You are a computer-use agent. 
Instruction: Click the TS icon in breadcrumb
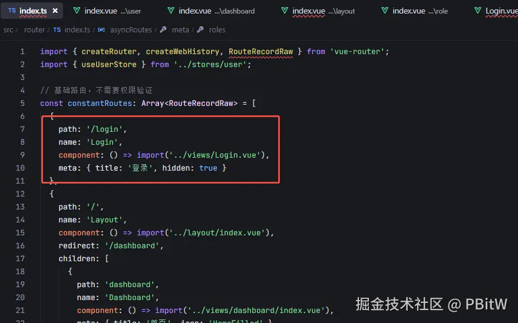(x=57, y=29)
